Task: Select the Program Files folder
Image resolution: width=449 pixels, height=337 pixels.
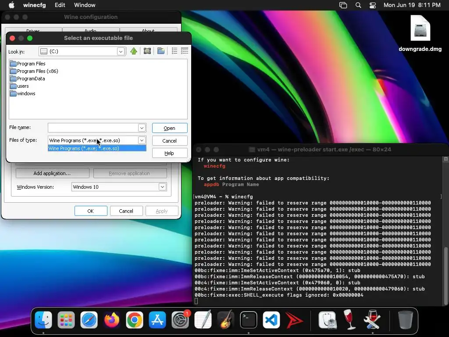Action: pyautogui.click(x=28, y=63)
